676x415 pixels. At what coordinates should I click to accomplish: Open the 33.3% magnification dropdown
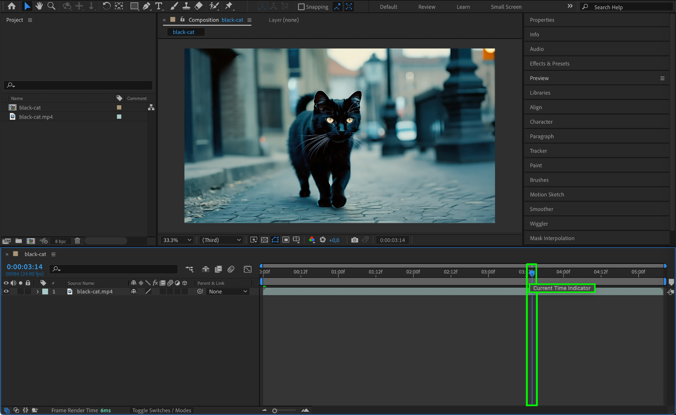[x=177, y=240]
